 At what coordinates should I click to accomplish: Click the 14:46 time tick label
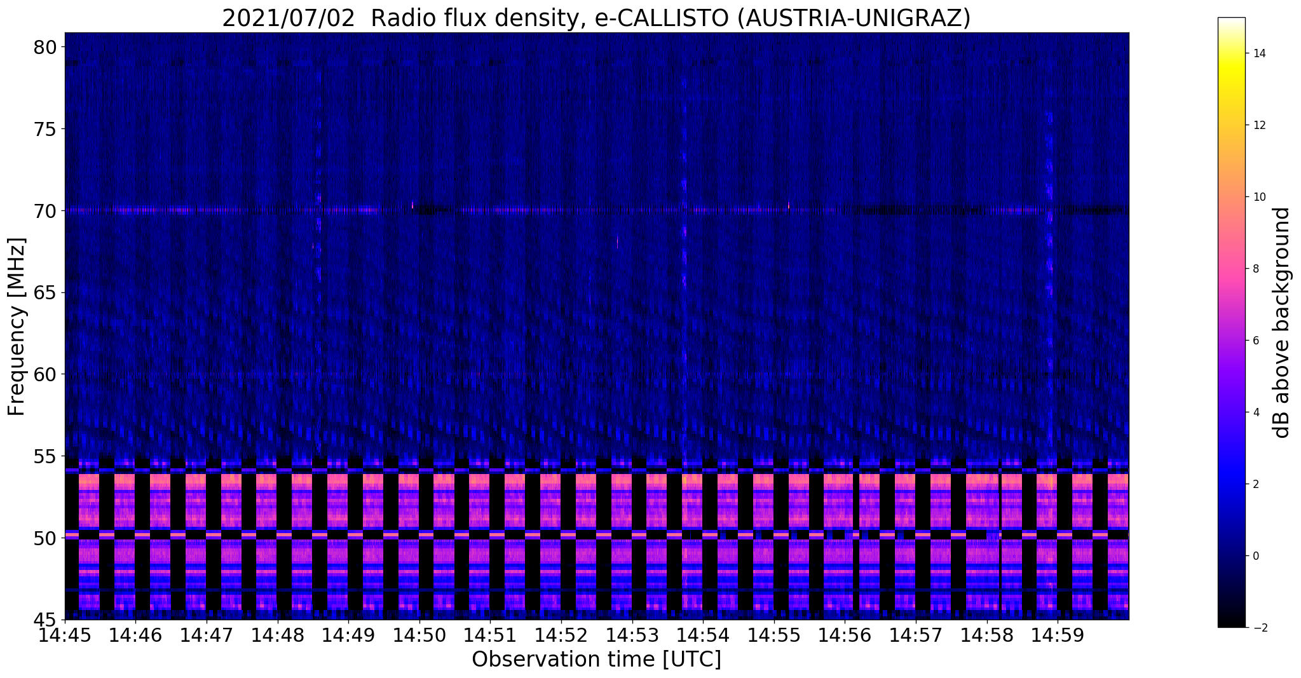click(x=136, y=635)
